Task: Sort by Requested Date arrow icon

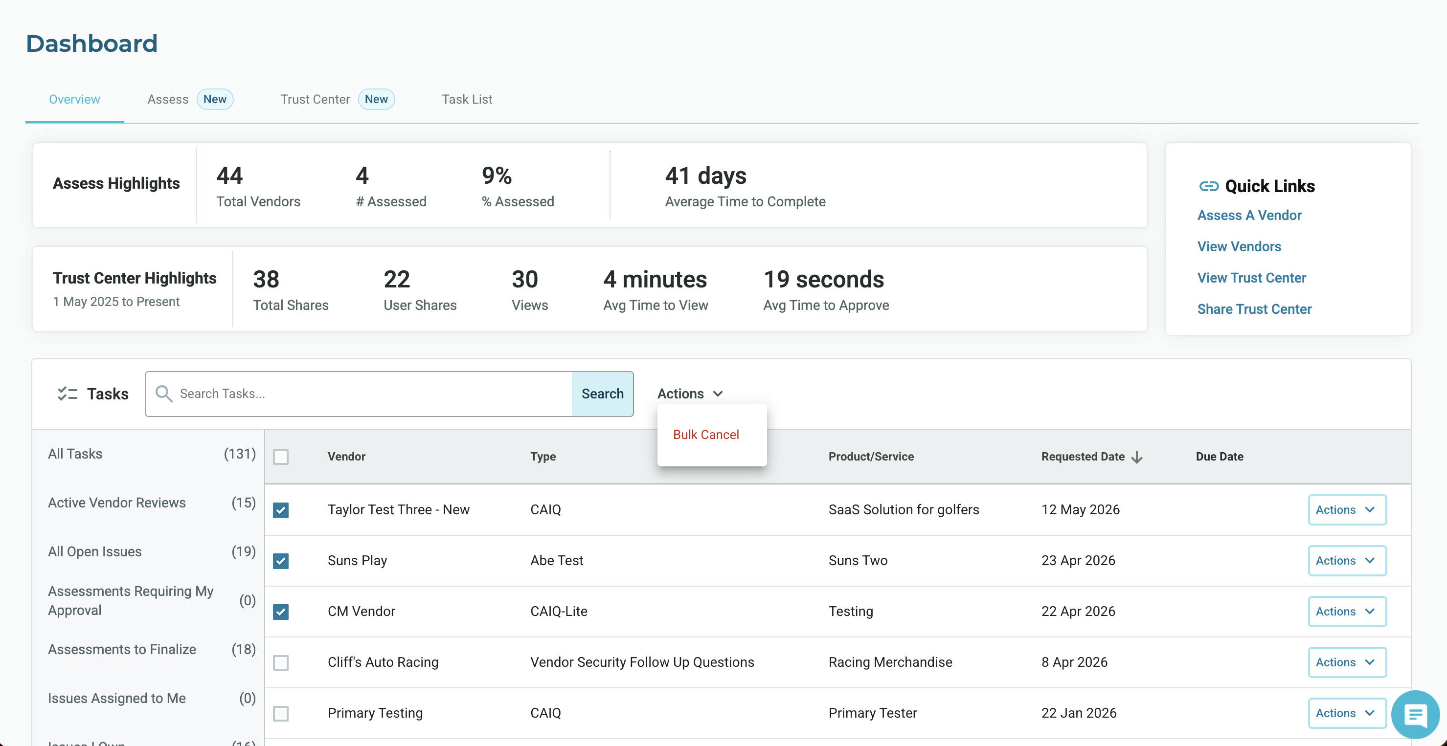Action: click(1137, 457)
